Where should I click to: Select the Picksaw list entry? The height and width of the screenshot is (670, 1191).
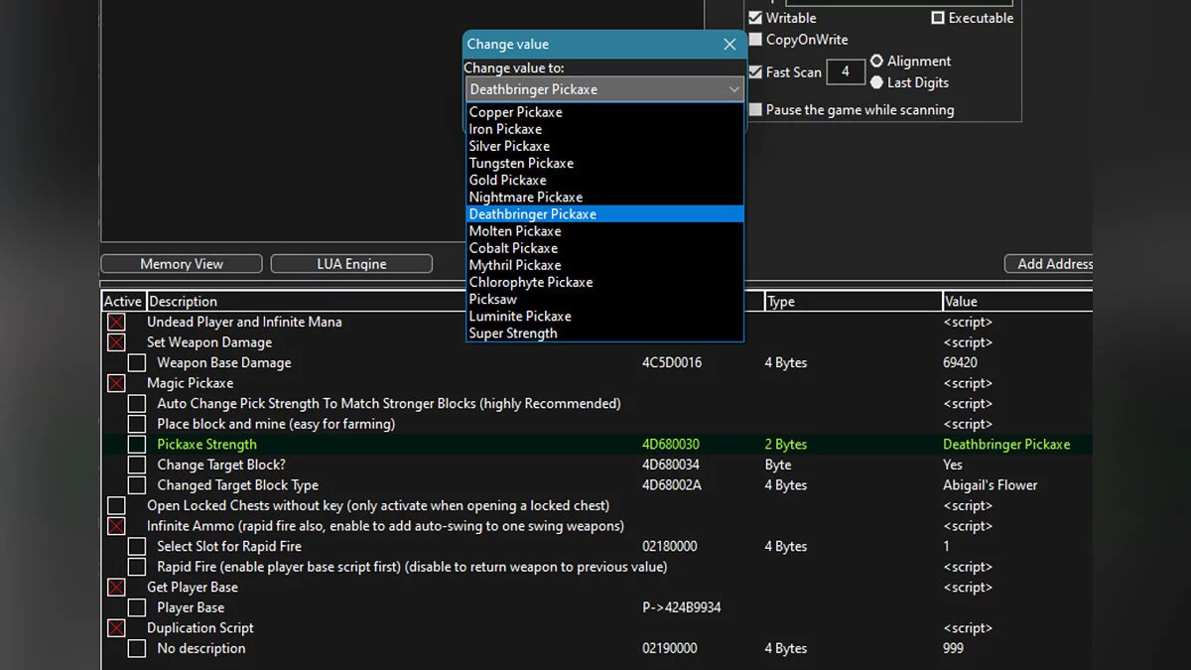tap(492, 299)
